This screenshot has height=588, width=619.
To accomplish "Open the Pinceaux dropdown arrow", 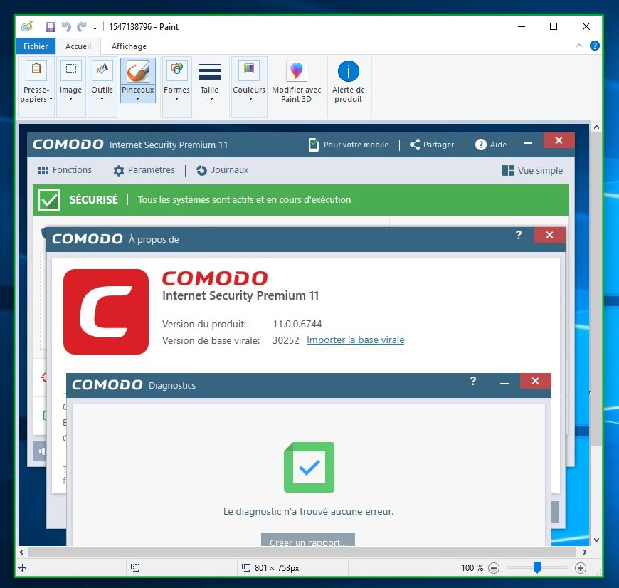I will 138,98.
